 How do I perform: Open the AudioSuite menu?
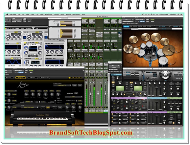(48, 14)
